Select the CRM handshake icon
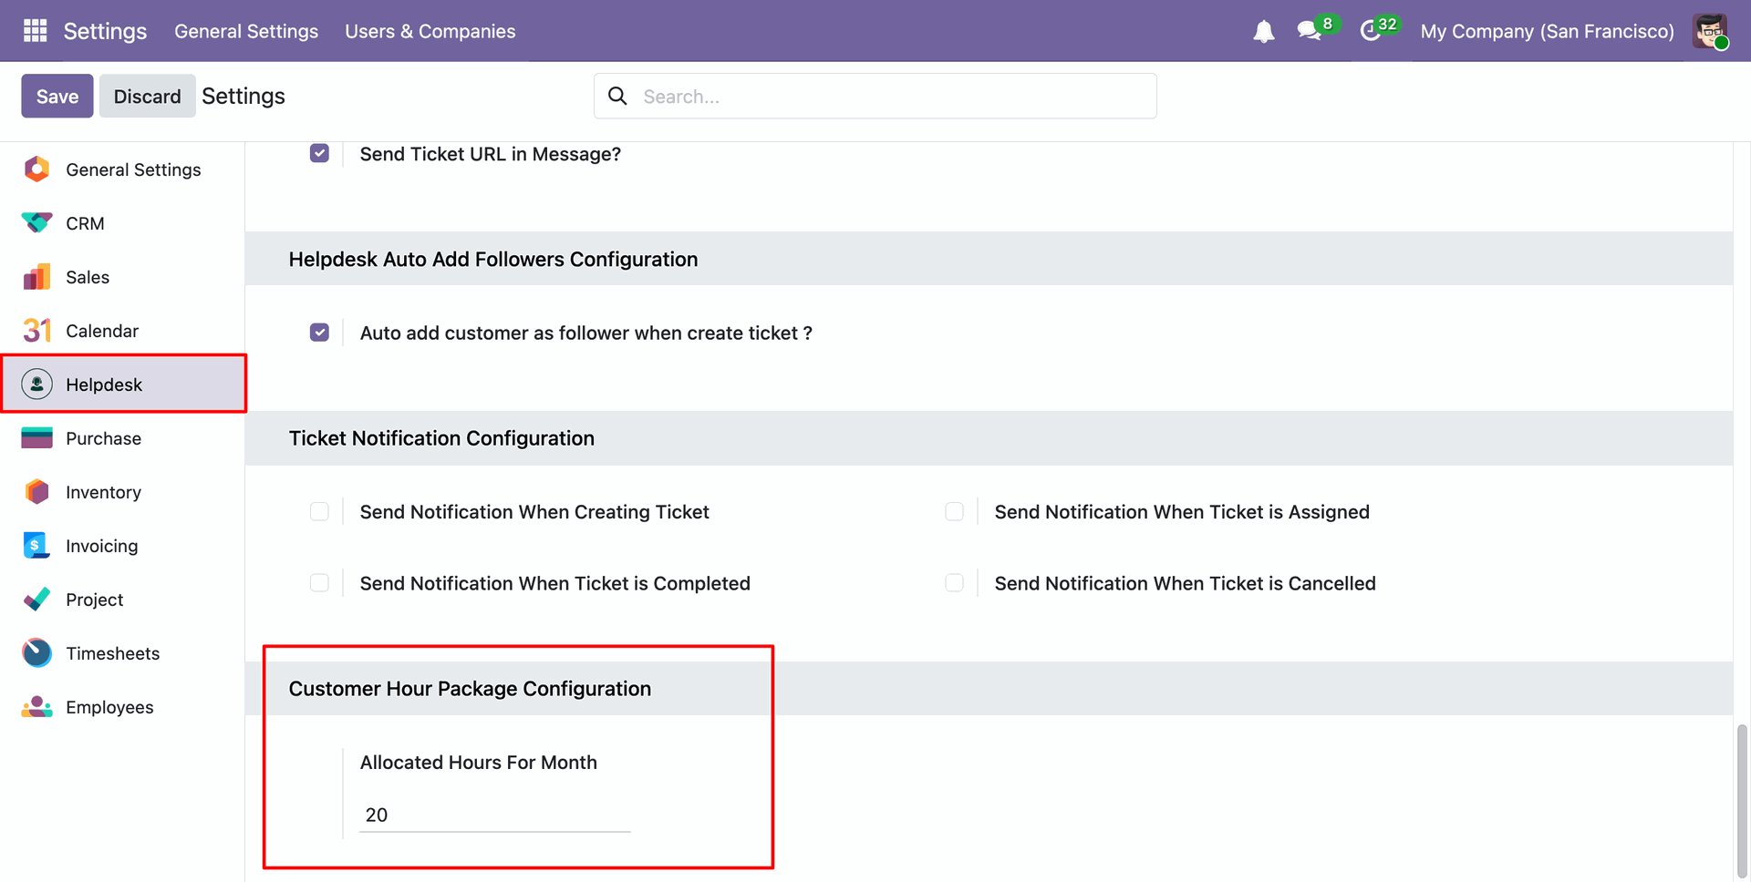 tap(36, 223)
